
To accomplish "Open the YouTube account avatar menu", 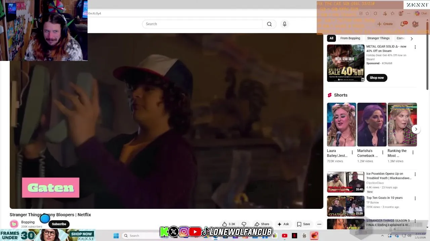I will [x=416, y=24].
